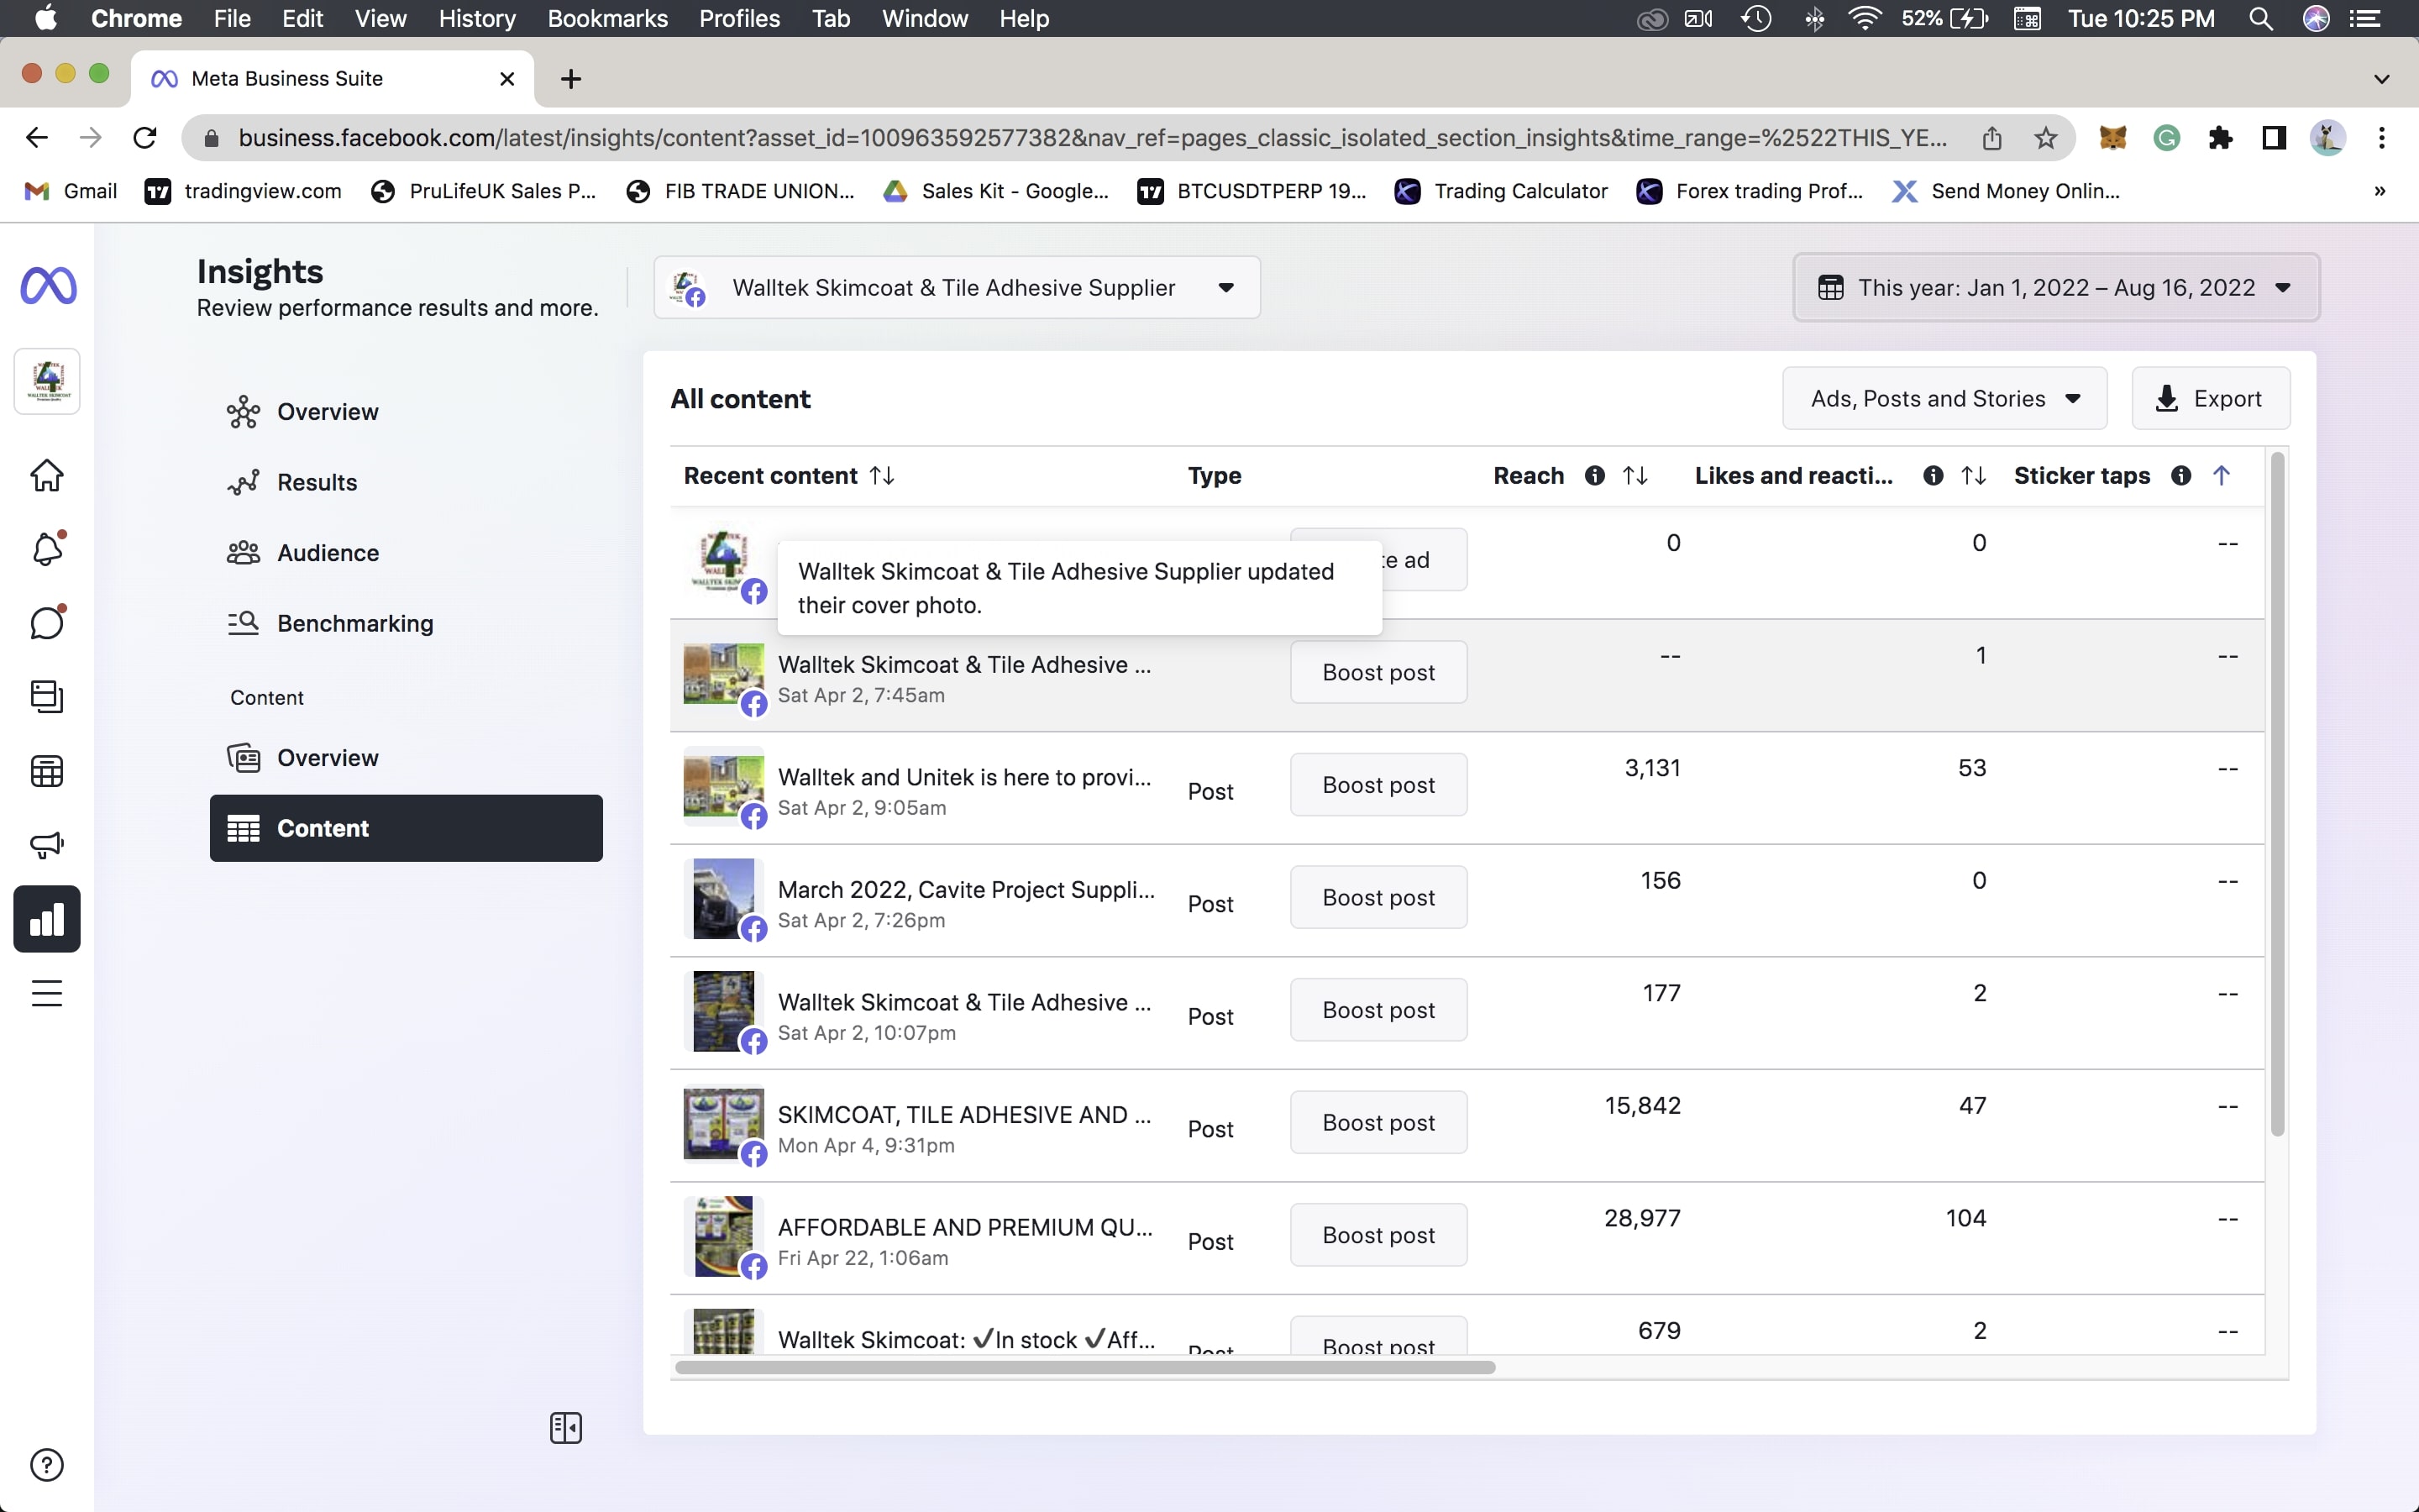2419x1512 pixels.
Task: Open Notifications bell icon
Action: [x=47, y=549]
